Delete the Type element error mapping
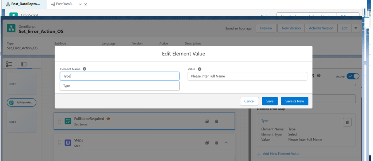This screenshot has height=161, width=373. (347, 122)
